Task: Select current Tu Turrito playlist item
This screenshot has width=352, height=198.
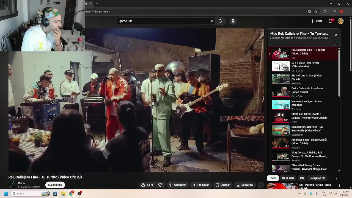Action: click(303, 54)
